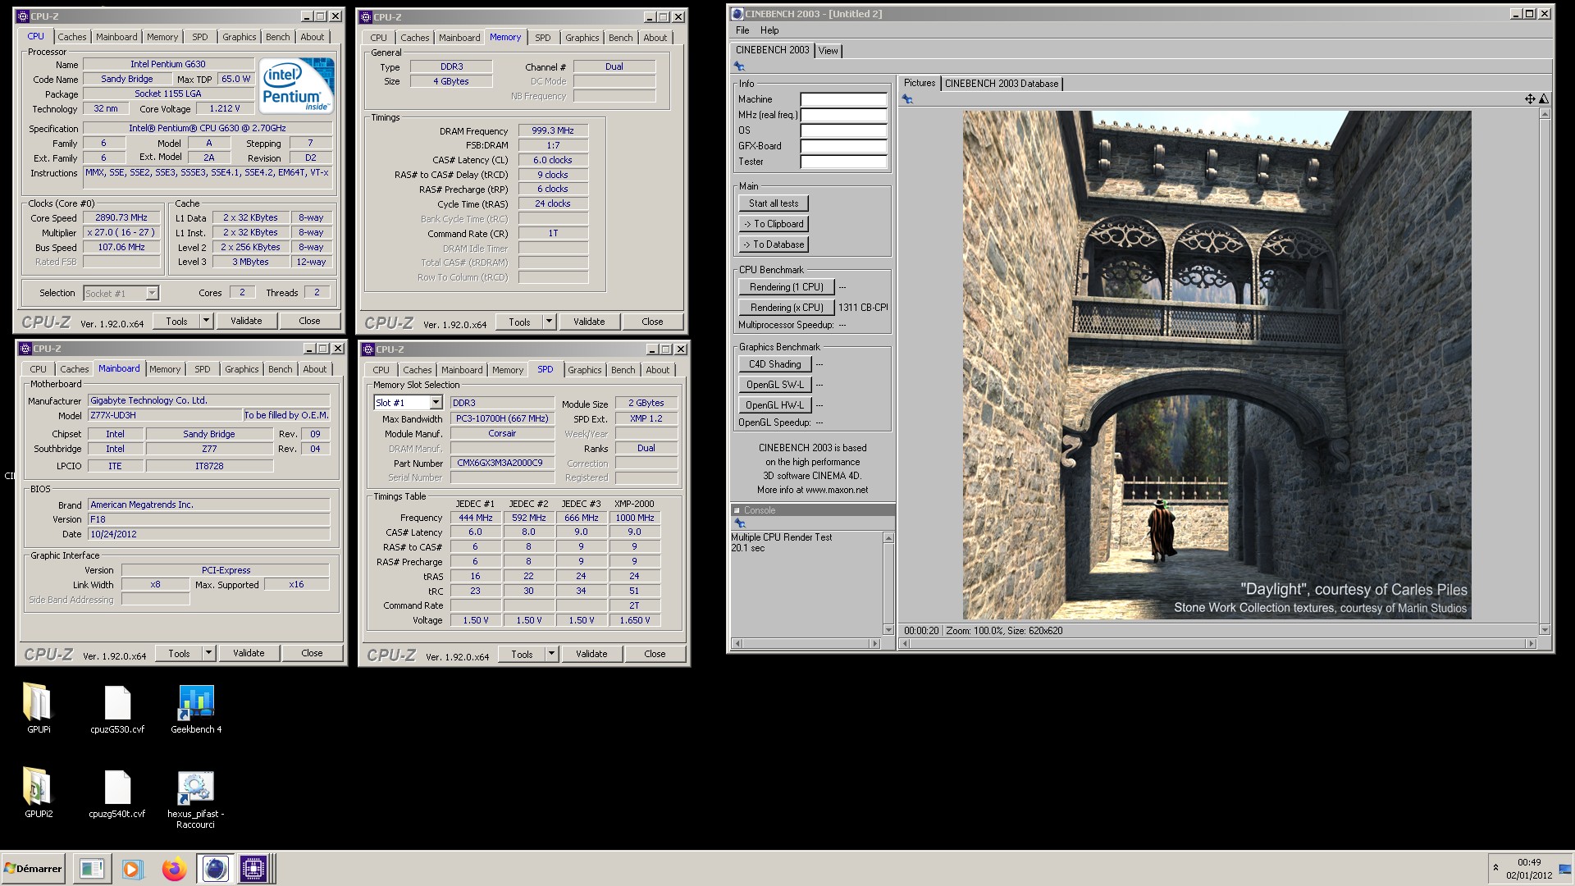The image size is (1575, 886).
Task: Click Validate in the CPU-Z Memory window
Action: click(x=589, y=322)
